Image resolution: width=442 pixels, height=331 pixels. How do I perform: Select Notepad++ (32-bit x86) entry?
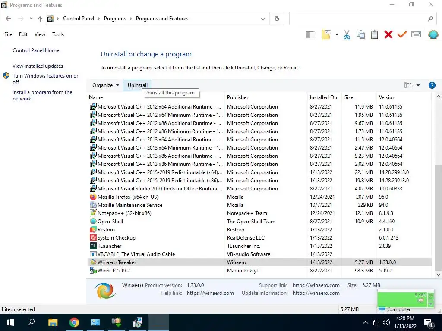pyautogui.click(x=259, y=213)
